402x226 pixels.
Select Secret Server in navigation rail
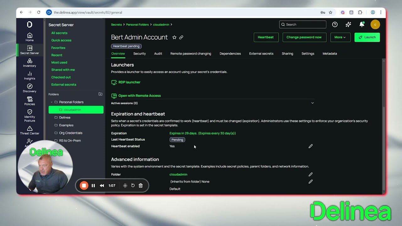[x=30, y=50]
